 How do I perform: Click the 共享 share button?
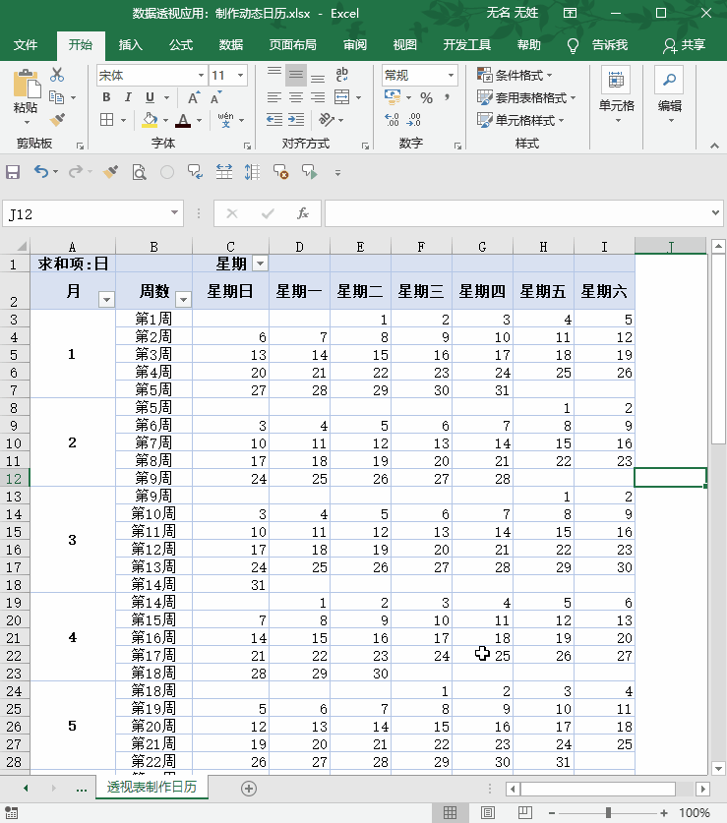[x=684, y=45]
